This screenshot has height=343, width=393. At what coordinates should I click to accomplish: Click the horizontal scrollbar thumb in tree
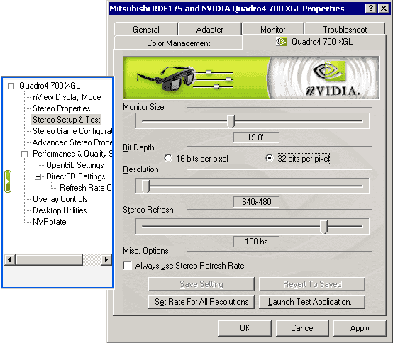click(x=49, y=259)
